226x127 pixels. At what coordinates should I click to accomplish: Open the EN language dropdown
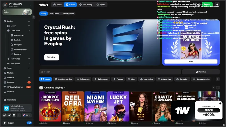[x=27, y=115]
